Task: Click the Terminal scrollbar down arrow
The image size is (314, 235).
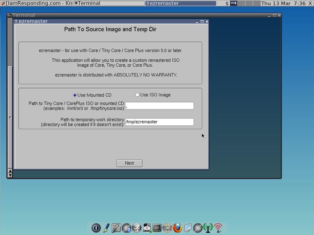Action: [x=10, y=176]
